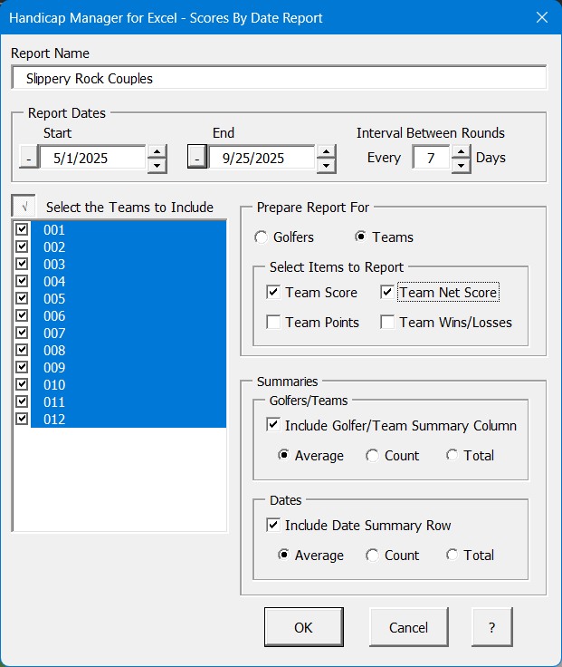Uncheck team 007 checkbox

pyautogui.click(x=22, y=333)
